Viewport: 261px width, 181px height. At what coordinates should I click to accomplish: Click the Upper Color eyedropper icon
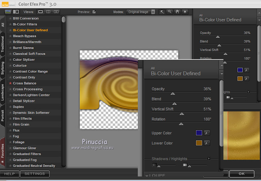click(x=207, y=133)
